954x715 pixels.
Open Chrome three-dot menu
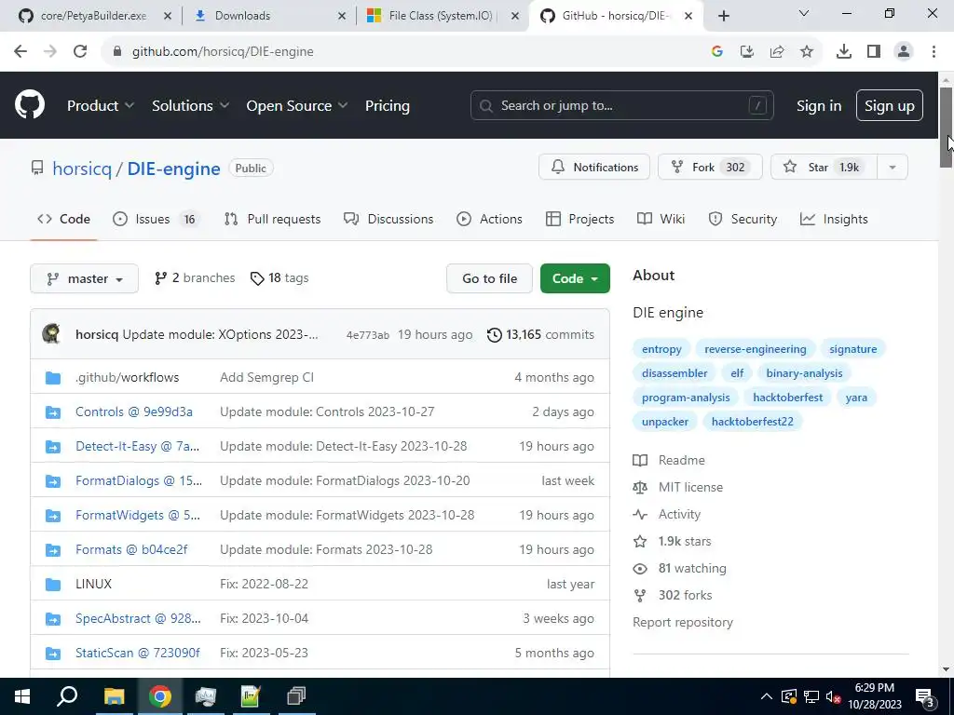click(934, 52)
